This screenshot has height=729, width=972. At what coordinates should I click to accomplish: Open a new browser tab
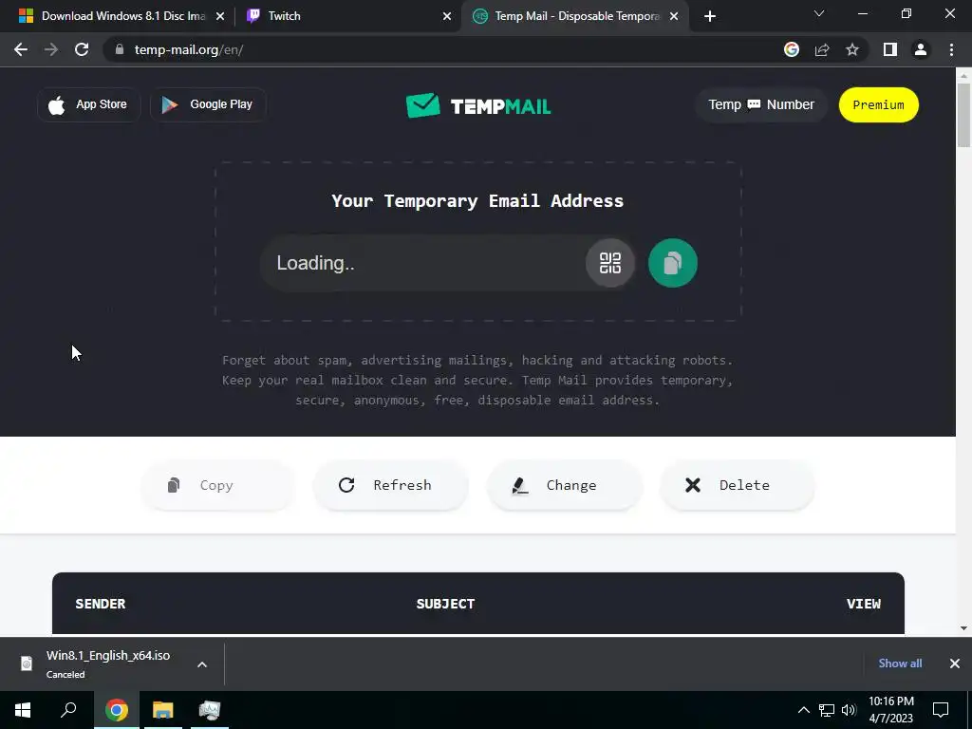pos(710,17)
